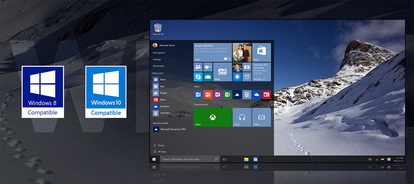Open the Skype tile

(198, 77)
